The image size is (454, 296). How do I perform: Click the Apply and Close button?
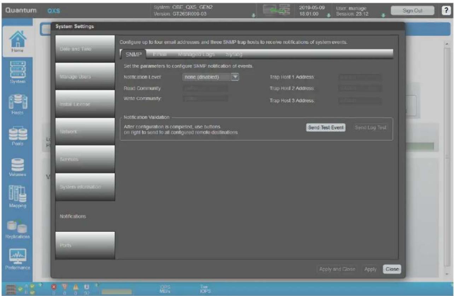click(337, 269)
